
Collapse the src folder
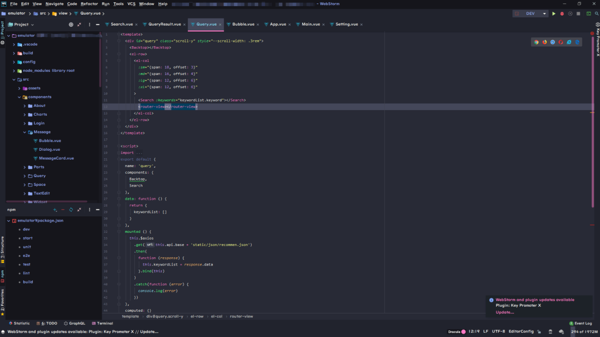[x=14, y=80]
